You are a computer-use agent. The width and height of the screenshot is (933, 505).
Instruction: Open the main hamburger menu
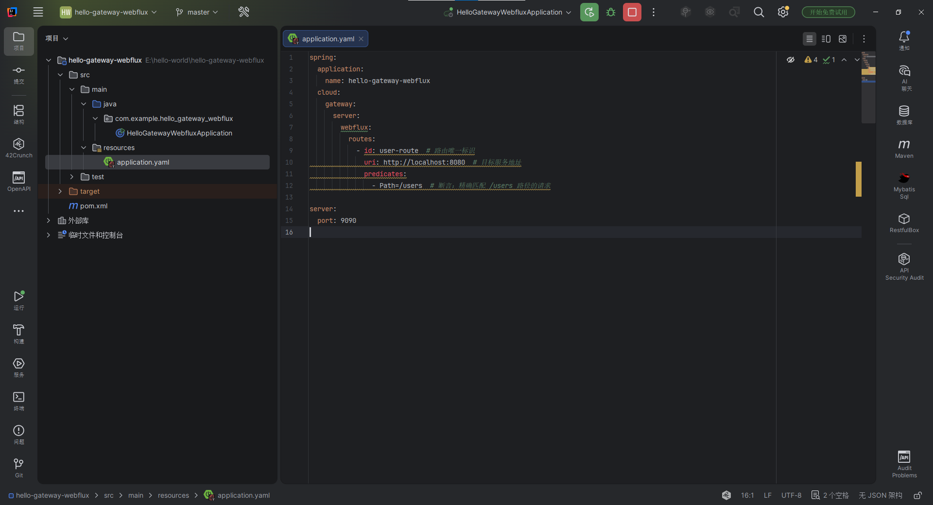38,12
